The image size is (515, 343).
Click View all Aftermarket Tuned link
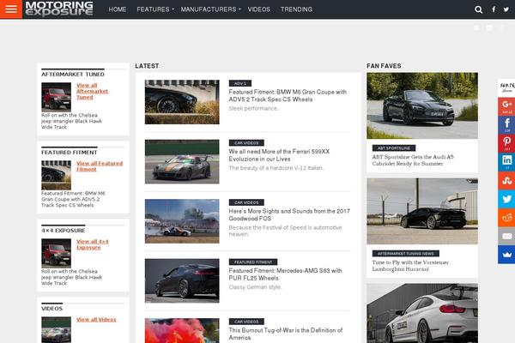point(93,91)
